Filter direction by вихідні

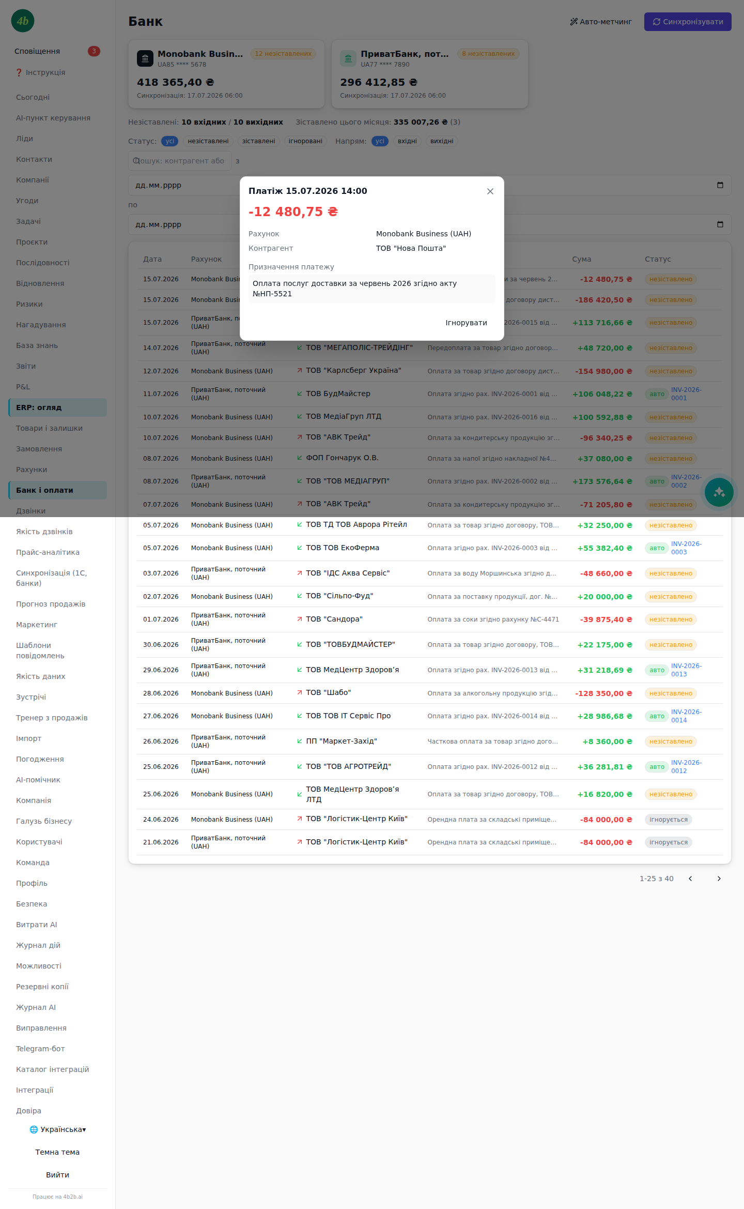[x=442, y=141]
